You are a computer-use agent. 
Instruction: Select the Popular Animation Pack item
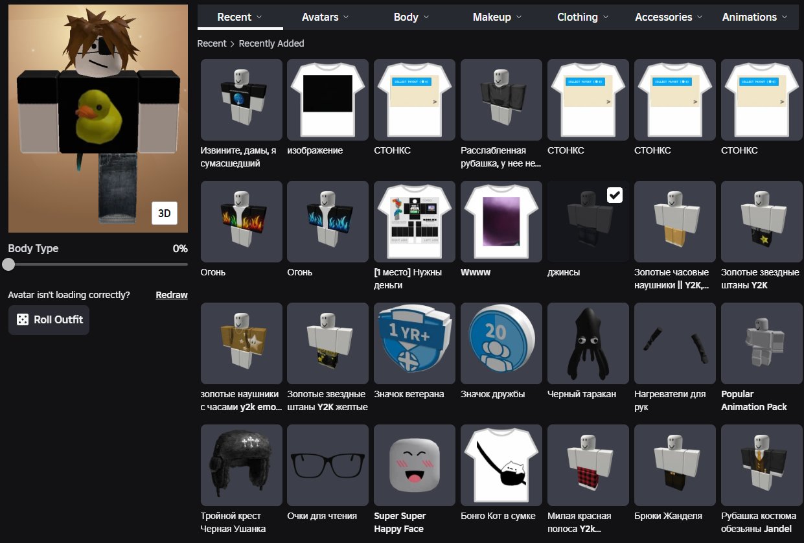tap(762, 343)
